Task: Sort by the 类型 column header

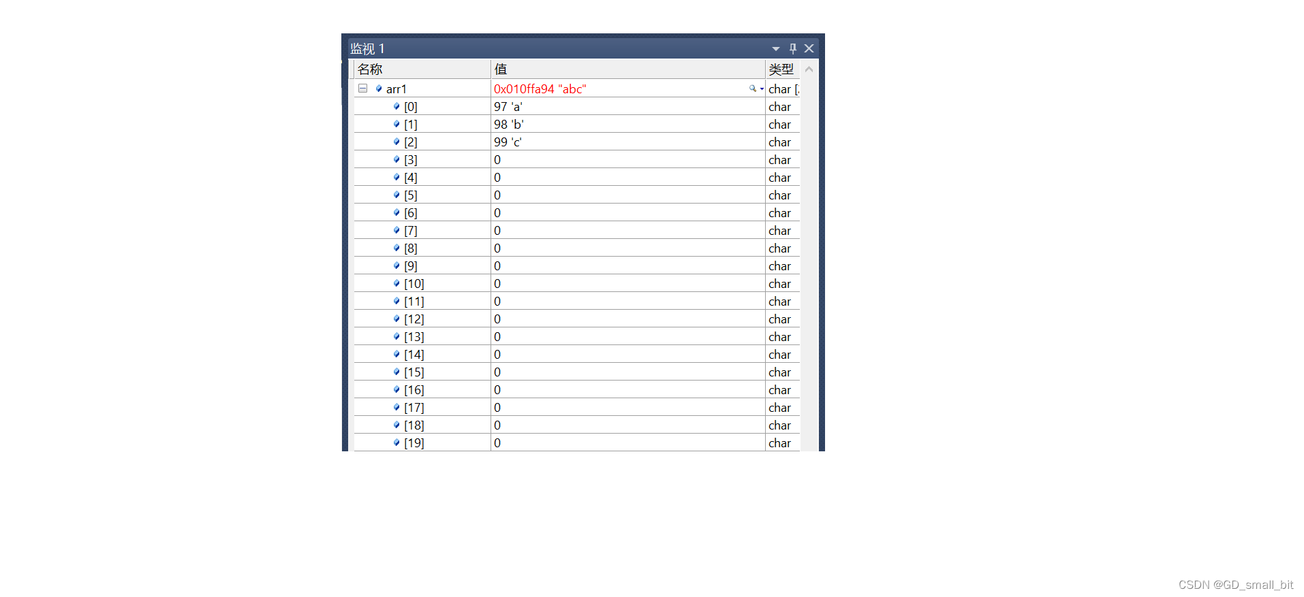Action: (x=783, y=69)
